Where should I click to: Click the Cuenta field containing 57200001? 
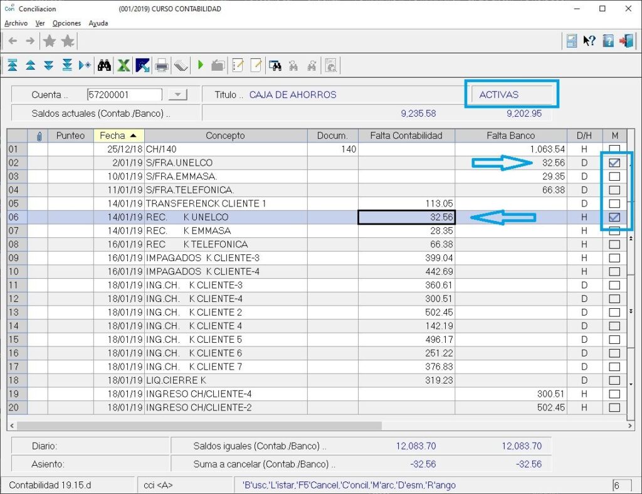tap(125, 95)
